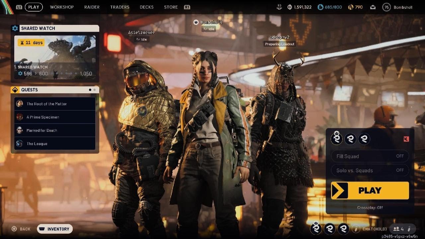Click the idropmy2 nameplate
This screenshot has height=239, width=425.
(x=280, y=37)
